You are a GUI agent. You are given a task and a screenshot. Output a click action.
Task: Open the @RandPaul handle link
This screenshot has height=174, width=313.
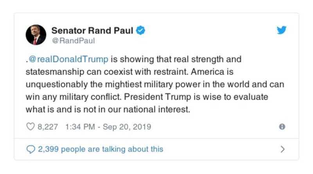click(73, 41)
